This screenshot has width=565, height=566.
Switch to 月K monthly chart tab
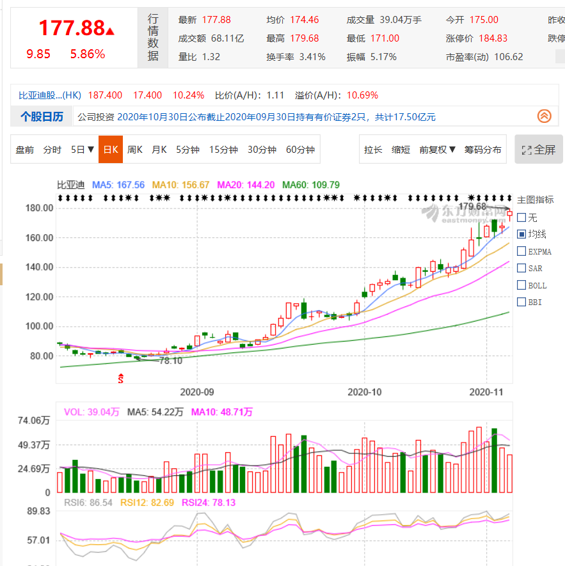(x=159, y=150)
